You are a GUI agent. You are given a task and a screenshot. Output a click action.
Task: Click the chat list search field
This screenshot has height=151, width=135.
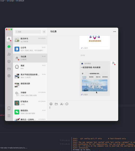click(x=28, y=32)
